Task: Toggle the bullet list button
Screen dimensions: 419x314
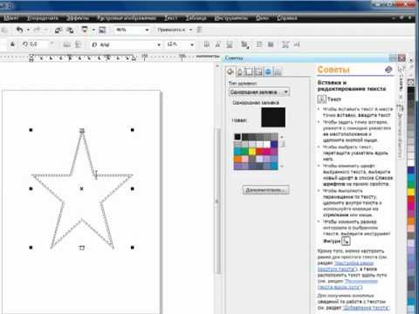Action: click(259, 44)
